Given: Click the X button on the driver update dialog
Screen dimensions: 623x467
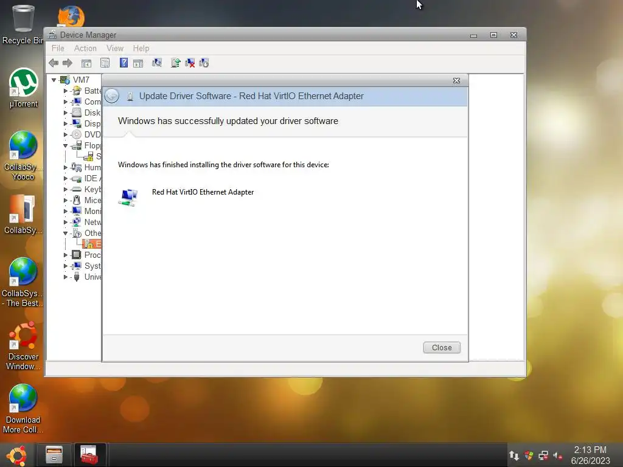Looking at the screenshot, I should pos(456,81).
